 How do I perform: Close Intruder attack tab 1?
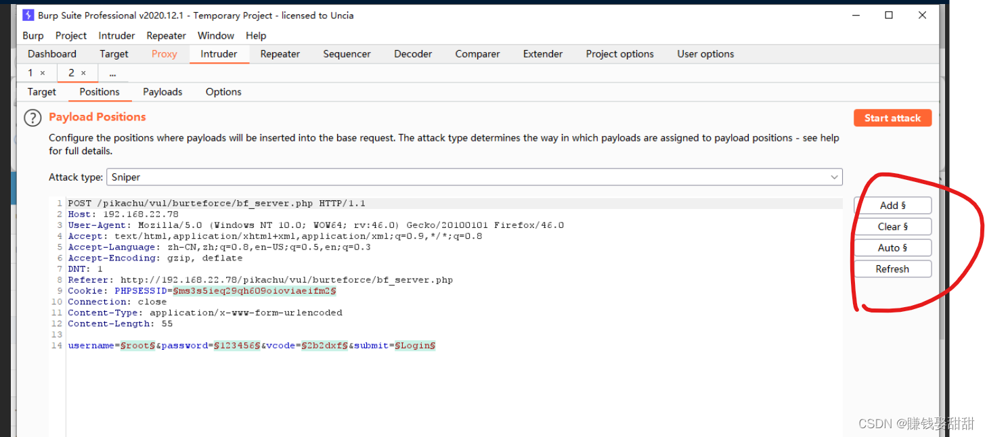[x=43, y=73]
